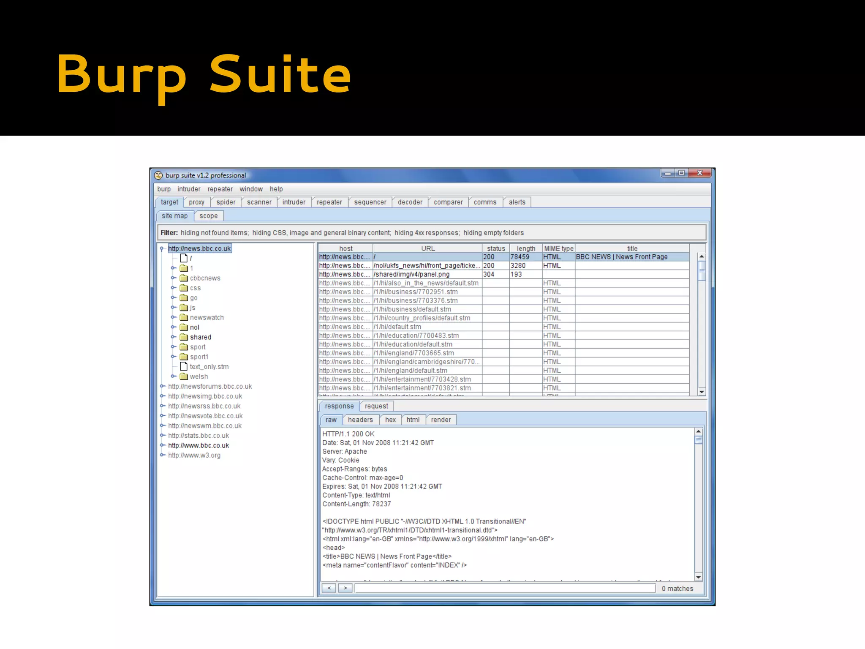
Task: Select the newswatch folder icon
Action: pyautogui.click(x=184, y=317)
